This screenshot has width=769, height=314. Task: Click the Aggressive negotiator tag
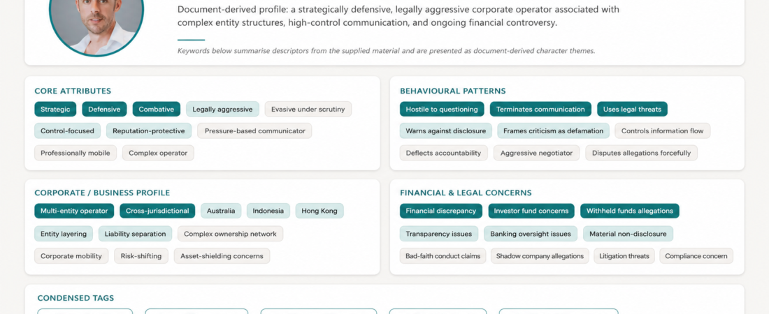536,153
